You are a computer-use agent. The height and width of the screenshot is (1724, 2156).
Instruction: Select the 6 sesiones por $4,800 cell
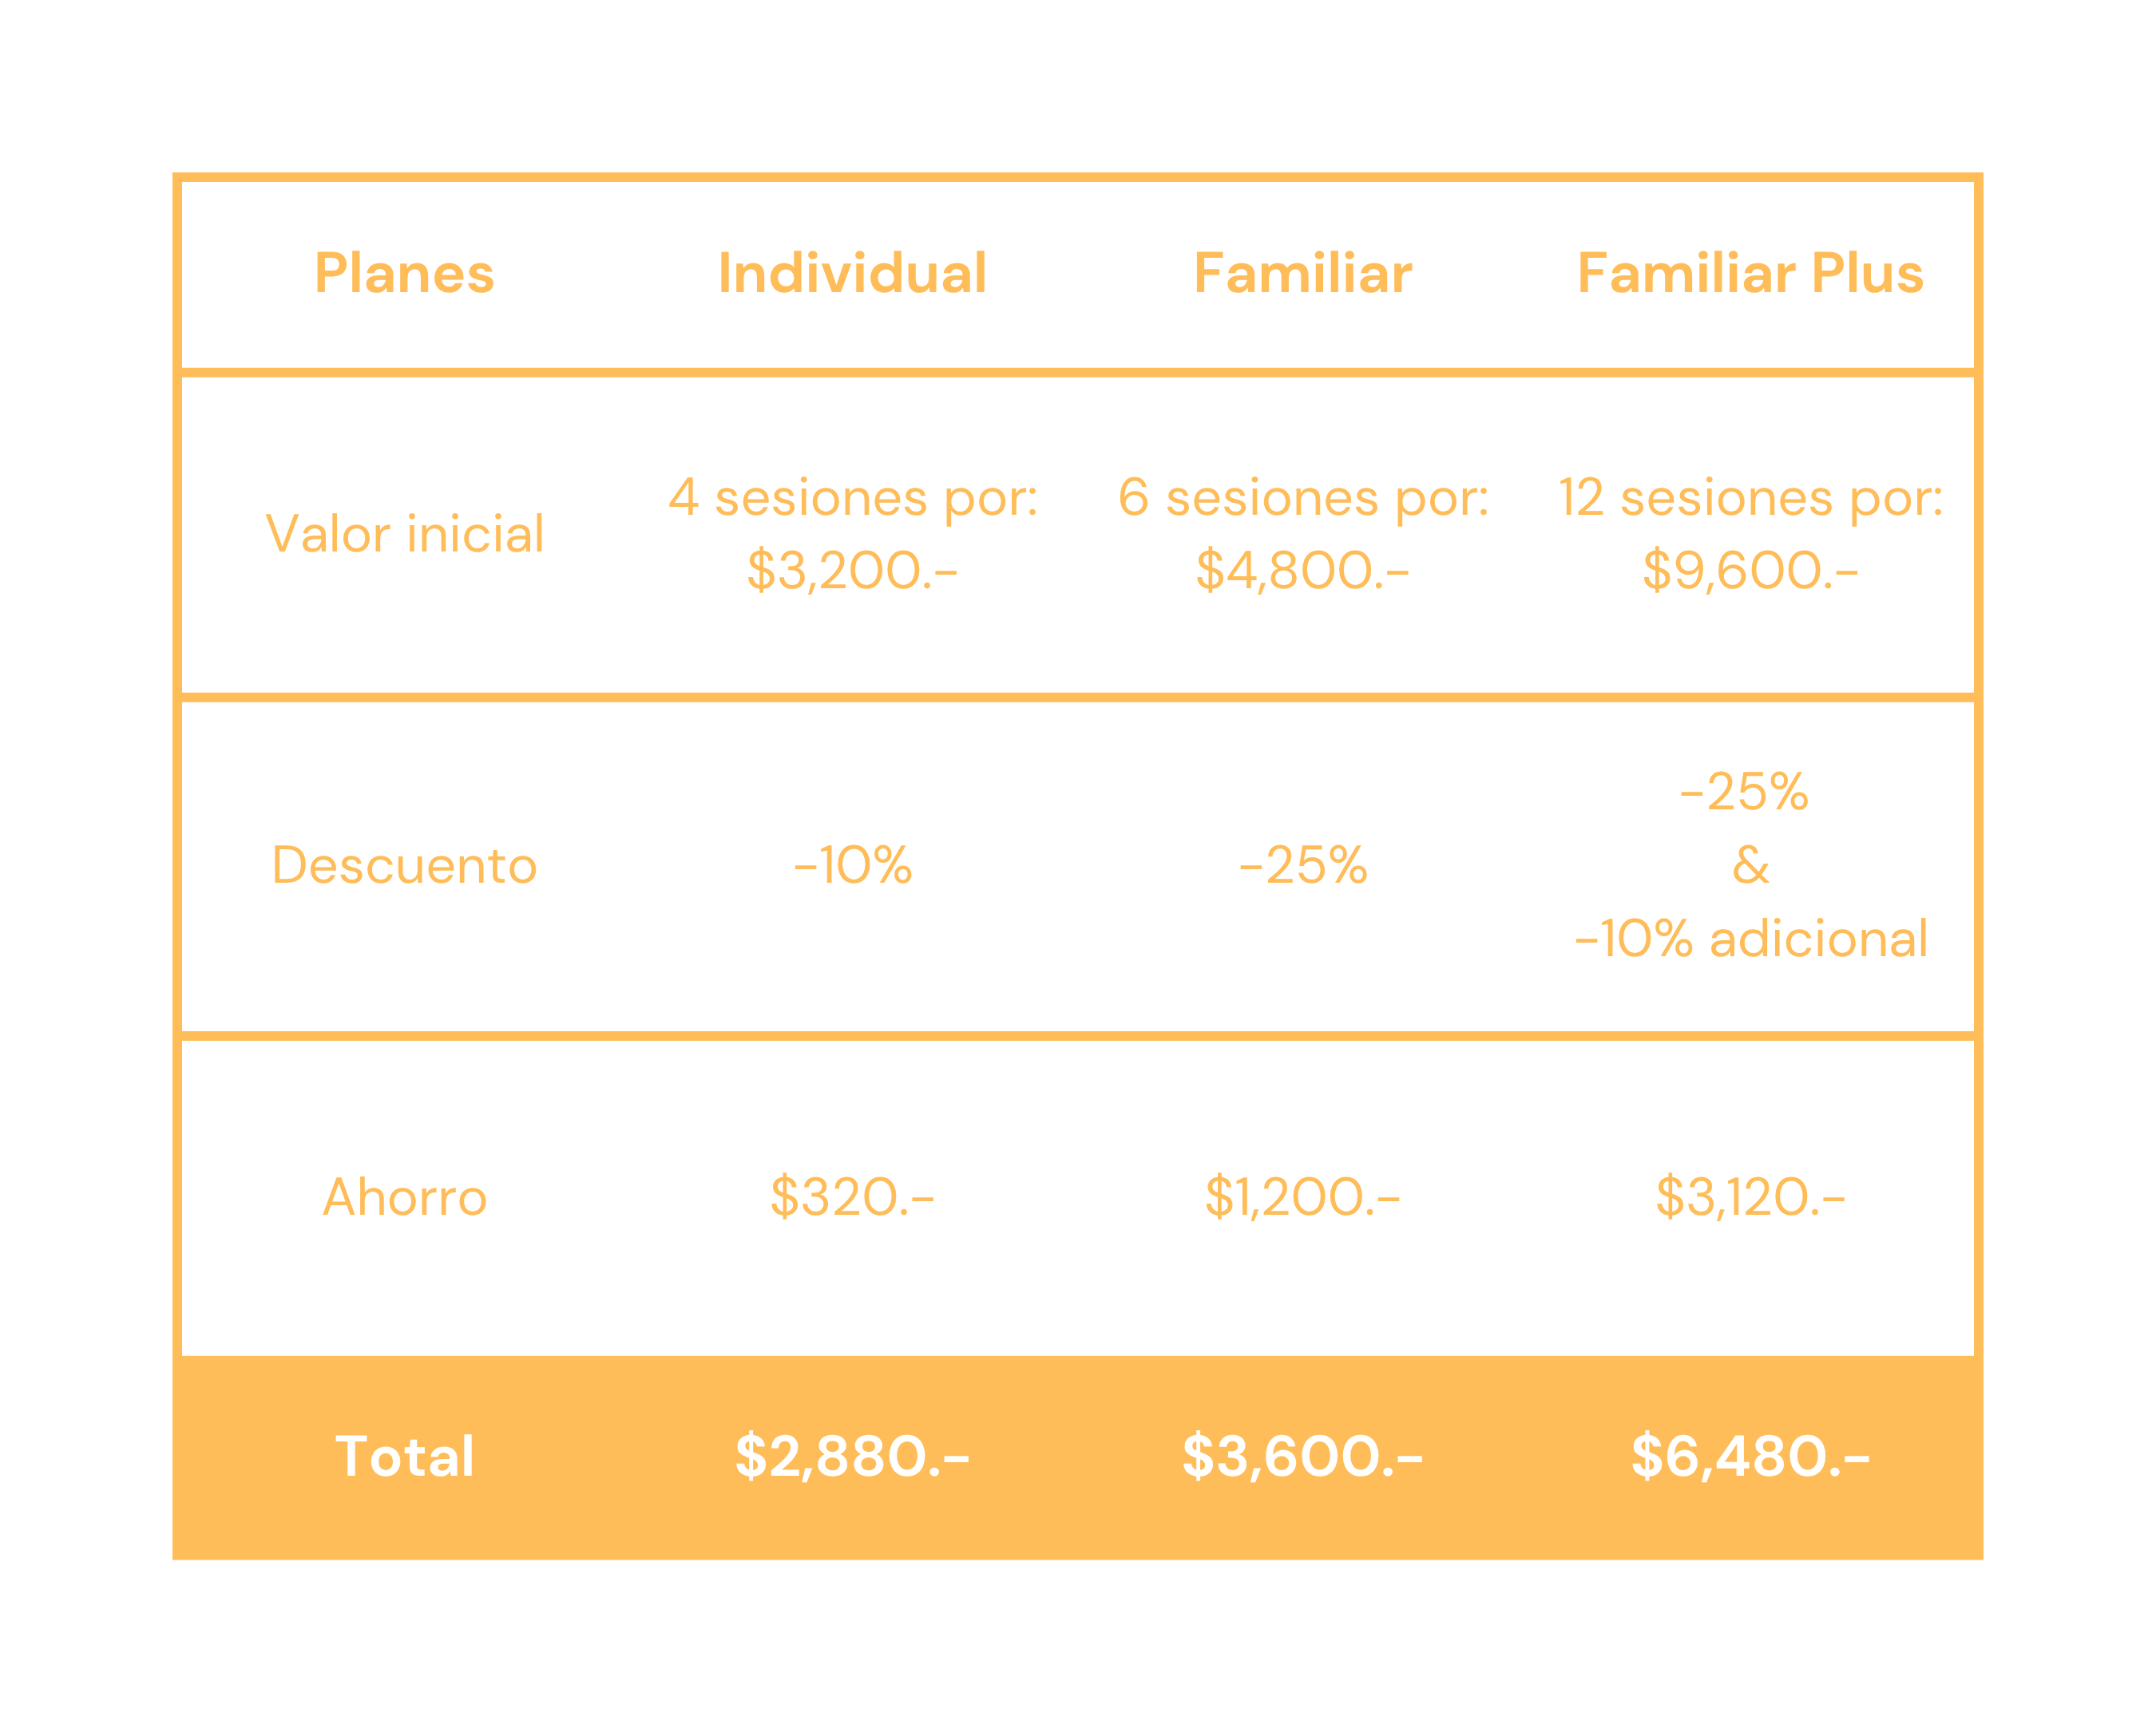point(1302,534)
